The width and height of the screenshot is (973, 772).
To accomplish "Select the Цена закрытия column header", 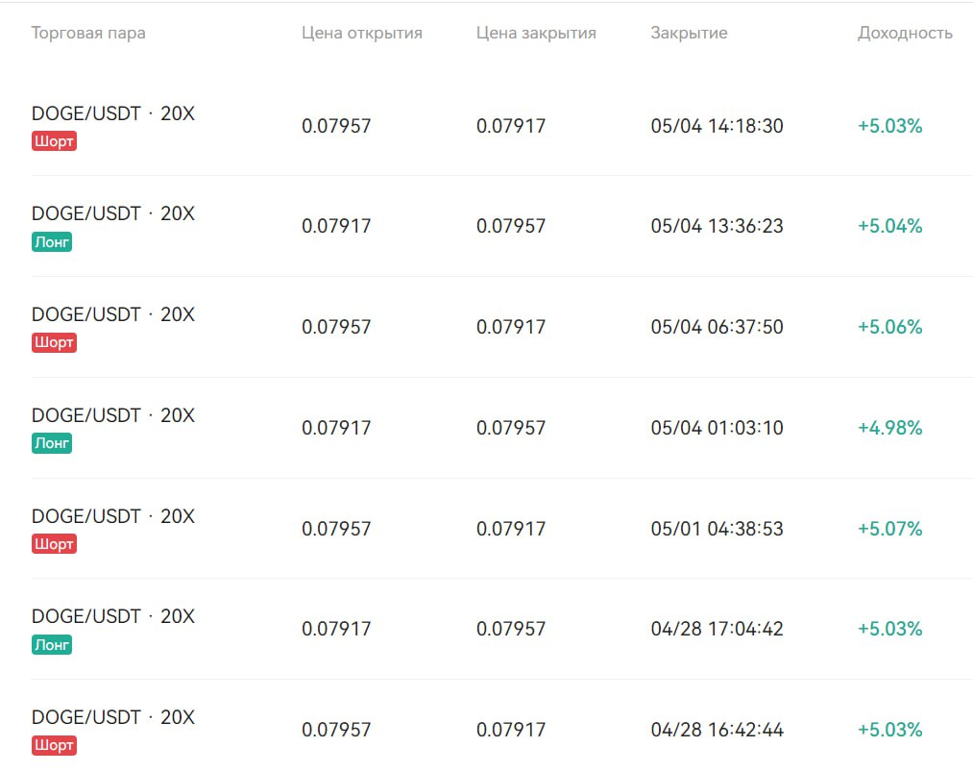I will click(536, 33).
